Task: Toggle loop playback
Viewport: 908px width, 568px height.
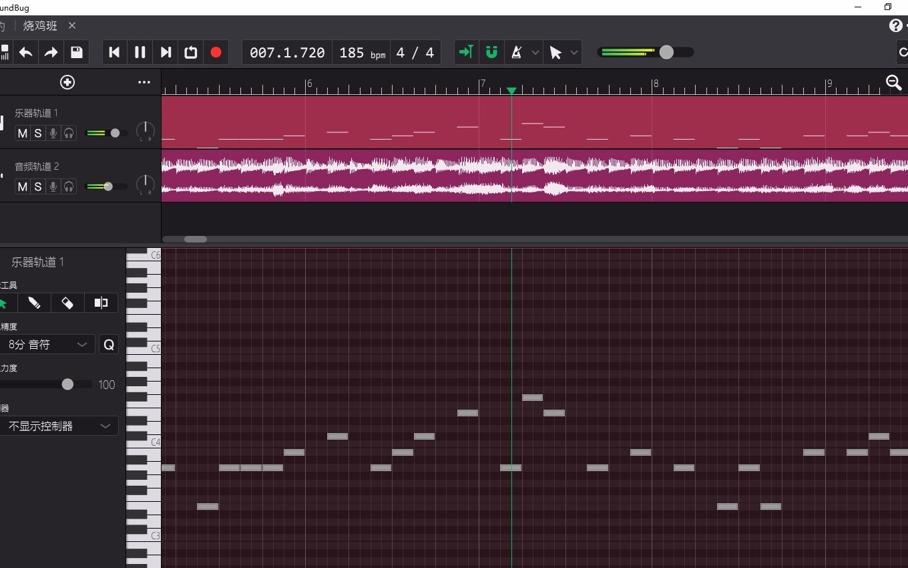Action: click(191, 52)
